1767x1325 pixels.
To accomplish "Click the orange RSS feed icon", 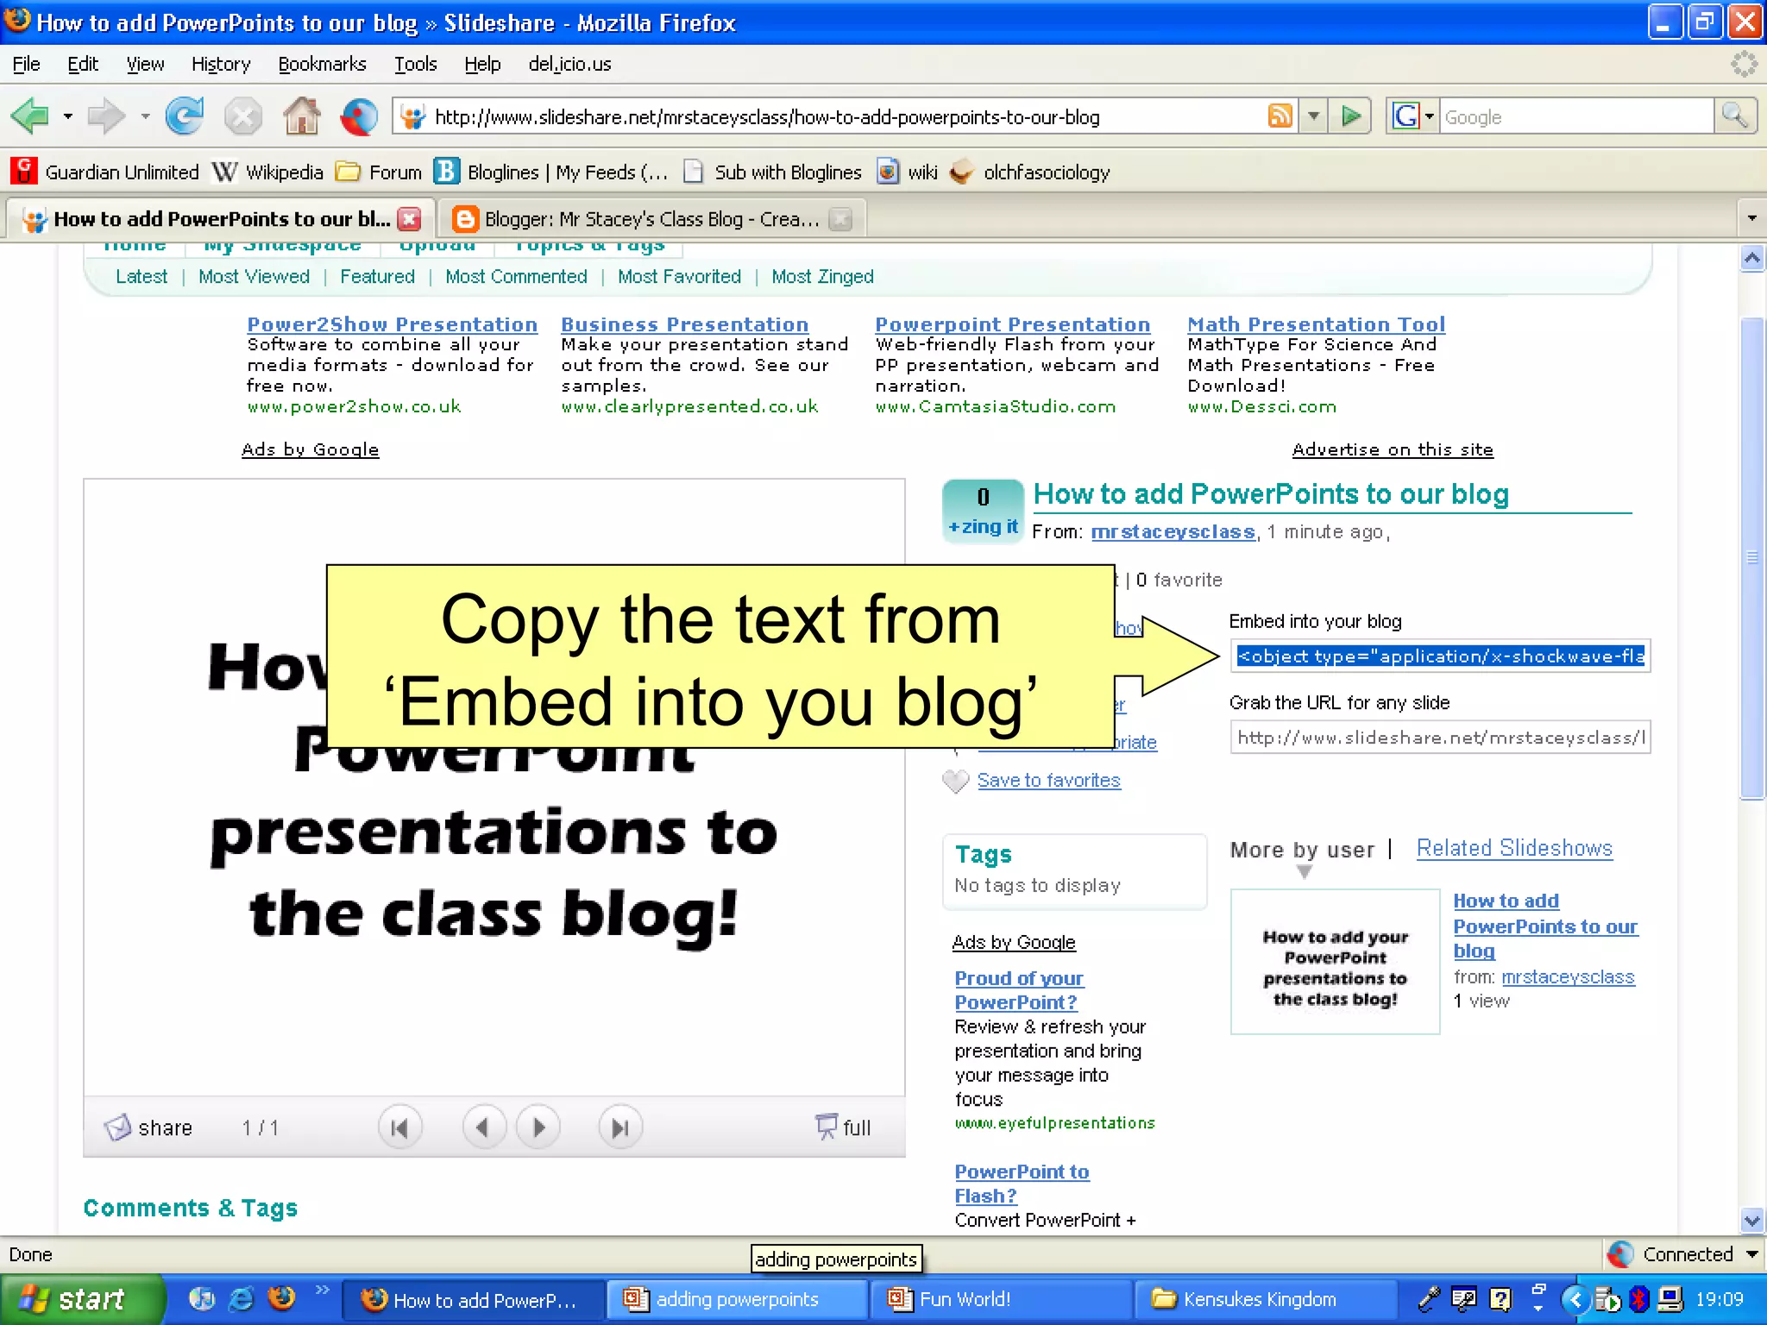I will coord(1280,116).
